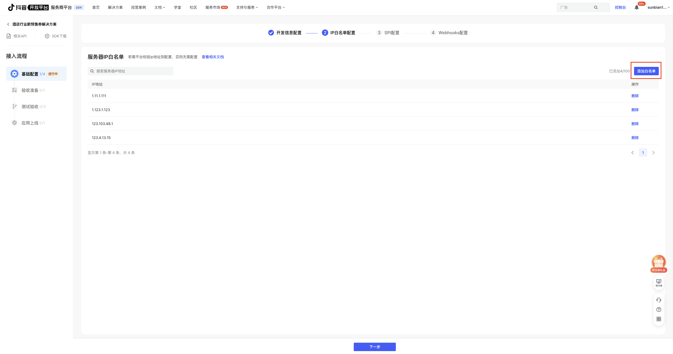Image resolution: width=673 pixels, height=354 pixels.
Task: Delete the 123.4.13.15 whitelist entry
Action: tap(635, 138)
